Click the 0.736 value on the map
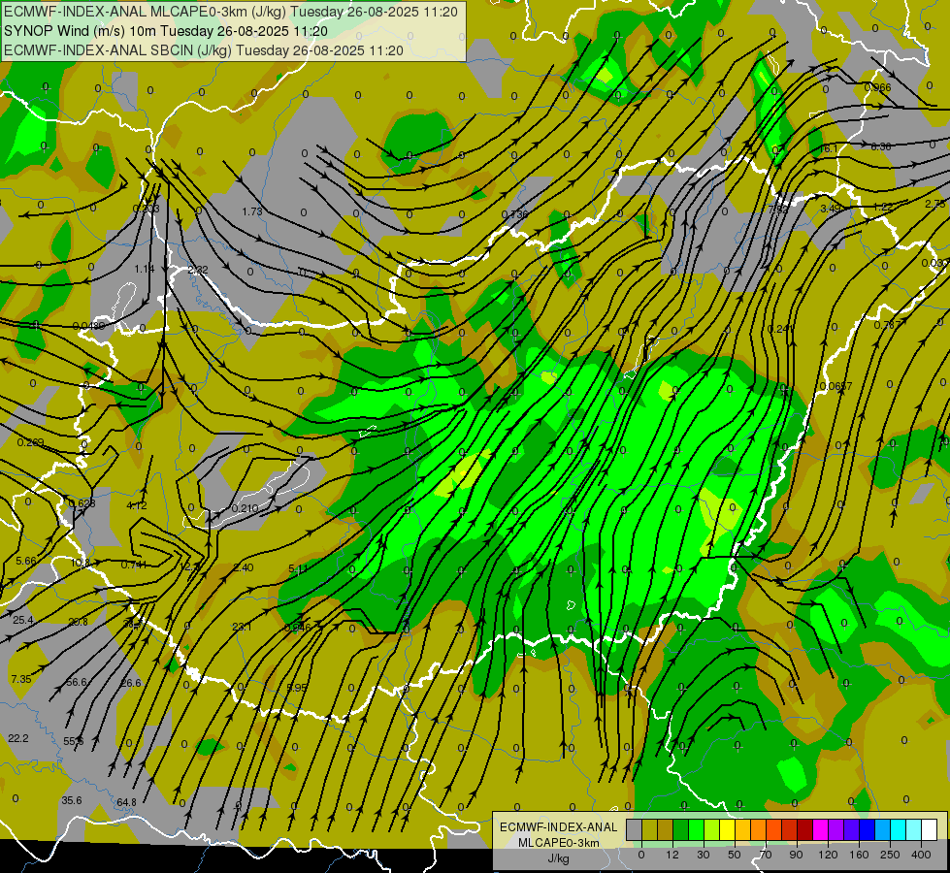The height and width of the screenshot is (873, 950). [515, 213]
